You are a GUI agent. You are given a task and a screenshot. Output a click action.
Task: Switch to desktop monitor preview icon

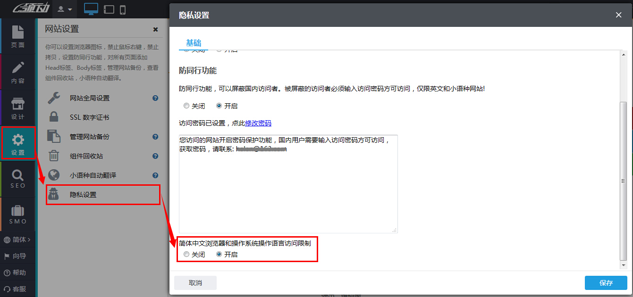(x=91, y=9)
